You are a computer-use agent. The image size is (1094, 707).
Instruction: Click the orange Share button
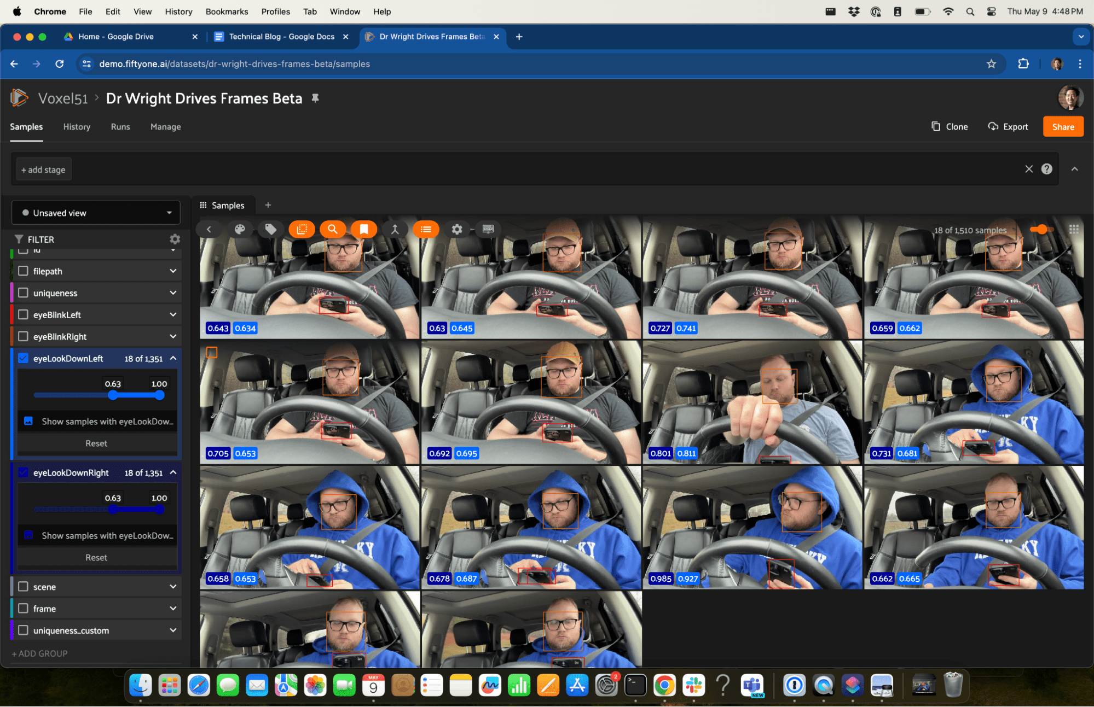click(x=1063, y=126)
